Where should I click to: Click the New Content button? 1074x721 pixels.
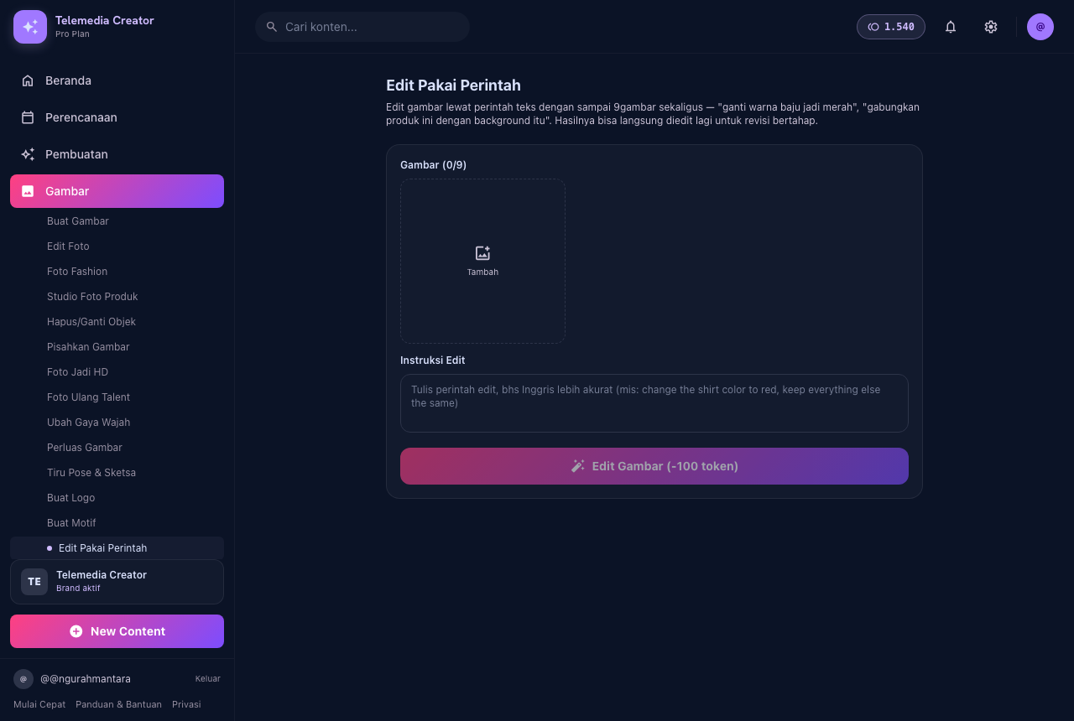pos(117,631)
